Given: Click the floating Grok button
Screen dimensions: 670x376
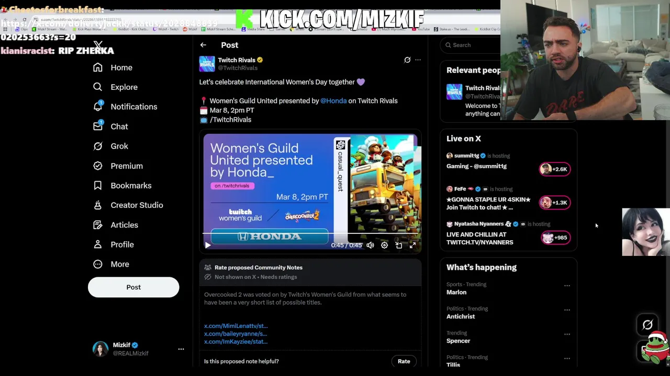Looking at the screenshot, I should (647, 325).
